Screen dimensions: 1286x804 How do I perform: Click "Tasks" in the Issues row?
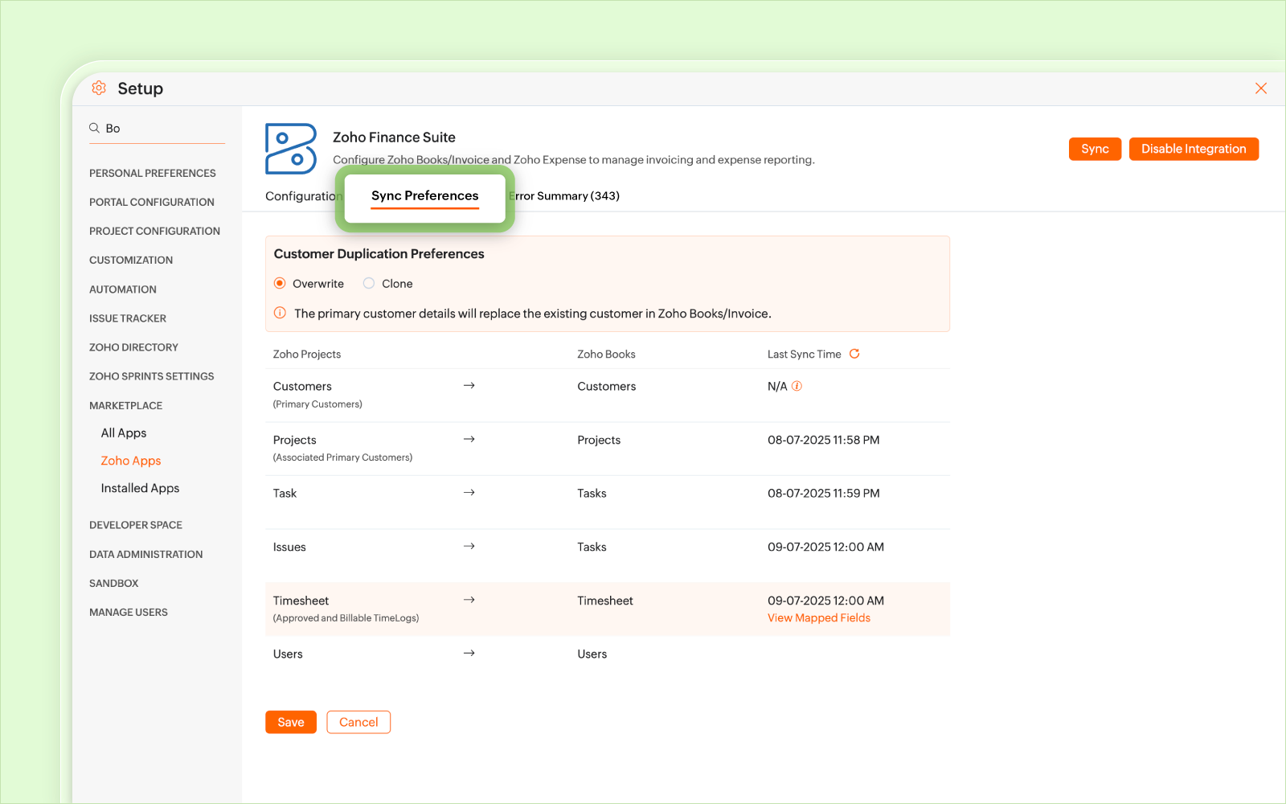coord(592,547)
